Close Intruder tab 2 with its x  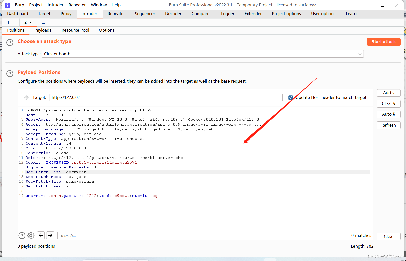coord(30,22)
